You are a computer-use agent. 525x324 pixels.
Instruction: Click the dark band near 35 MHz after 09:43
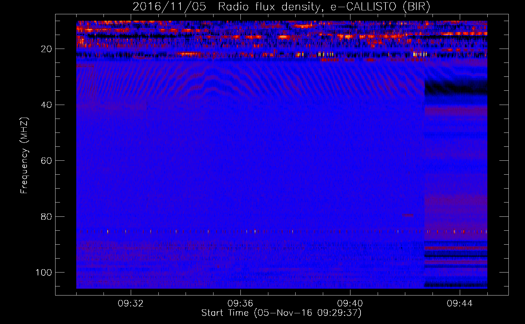click(x=456, y=88)
